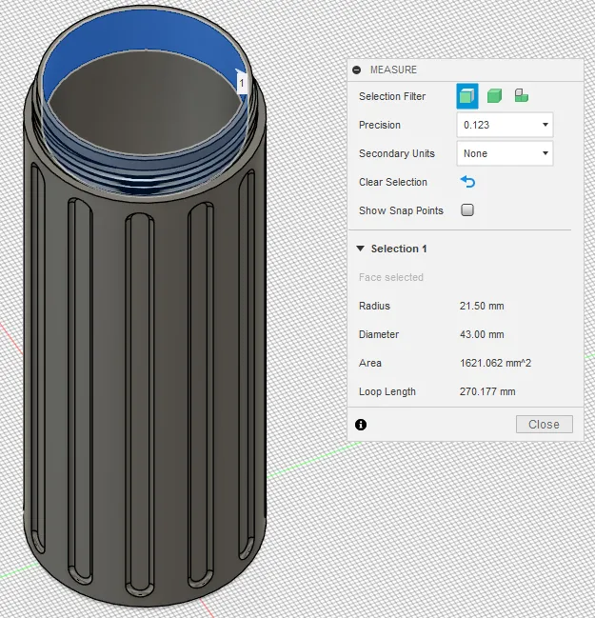595x618 pixels.
Task: Collapse the MEASURE panel using minus icon
Action: pyautogui.click(x=357, y=70)
